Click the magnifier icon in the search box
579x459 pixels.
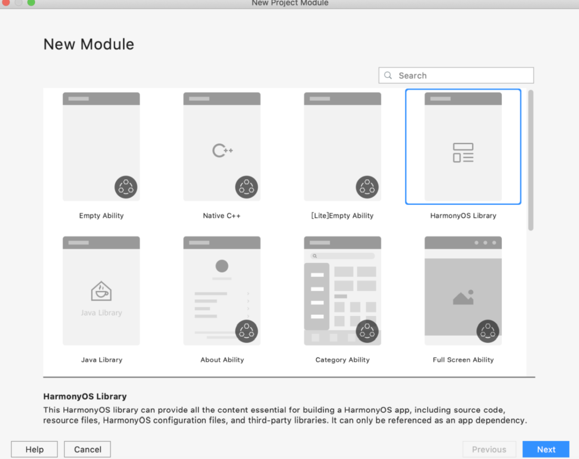388,75
